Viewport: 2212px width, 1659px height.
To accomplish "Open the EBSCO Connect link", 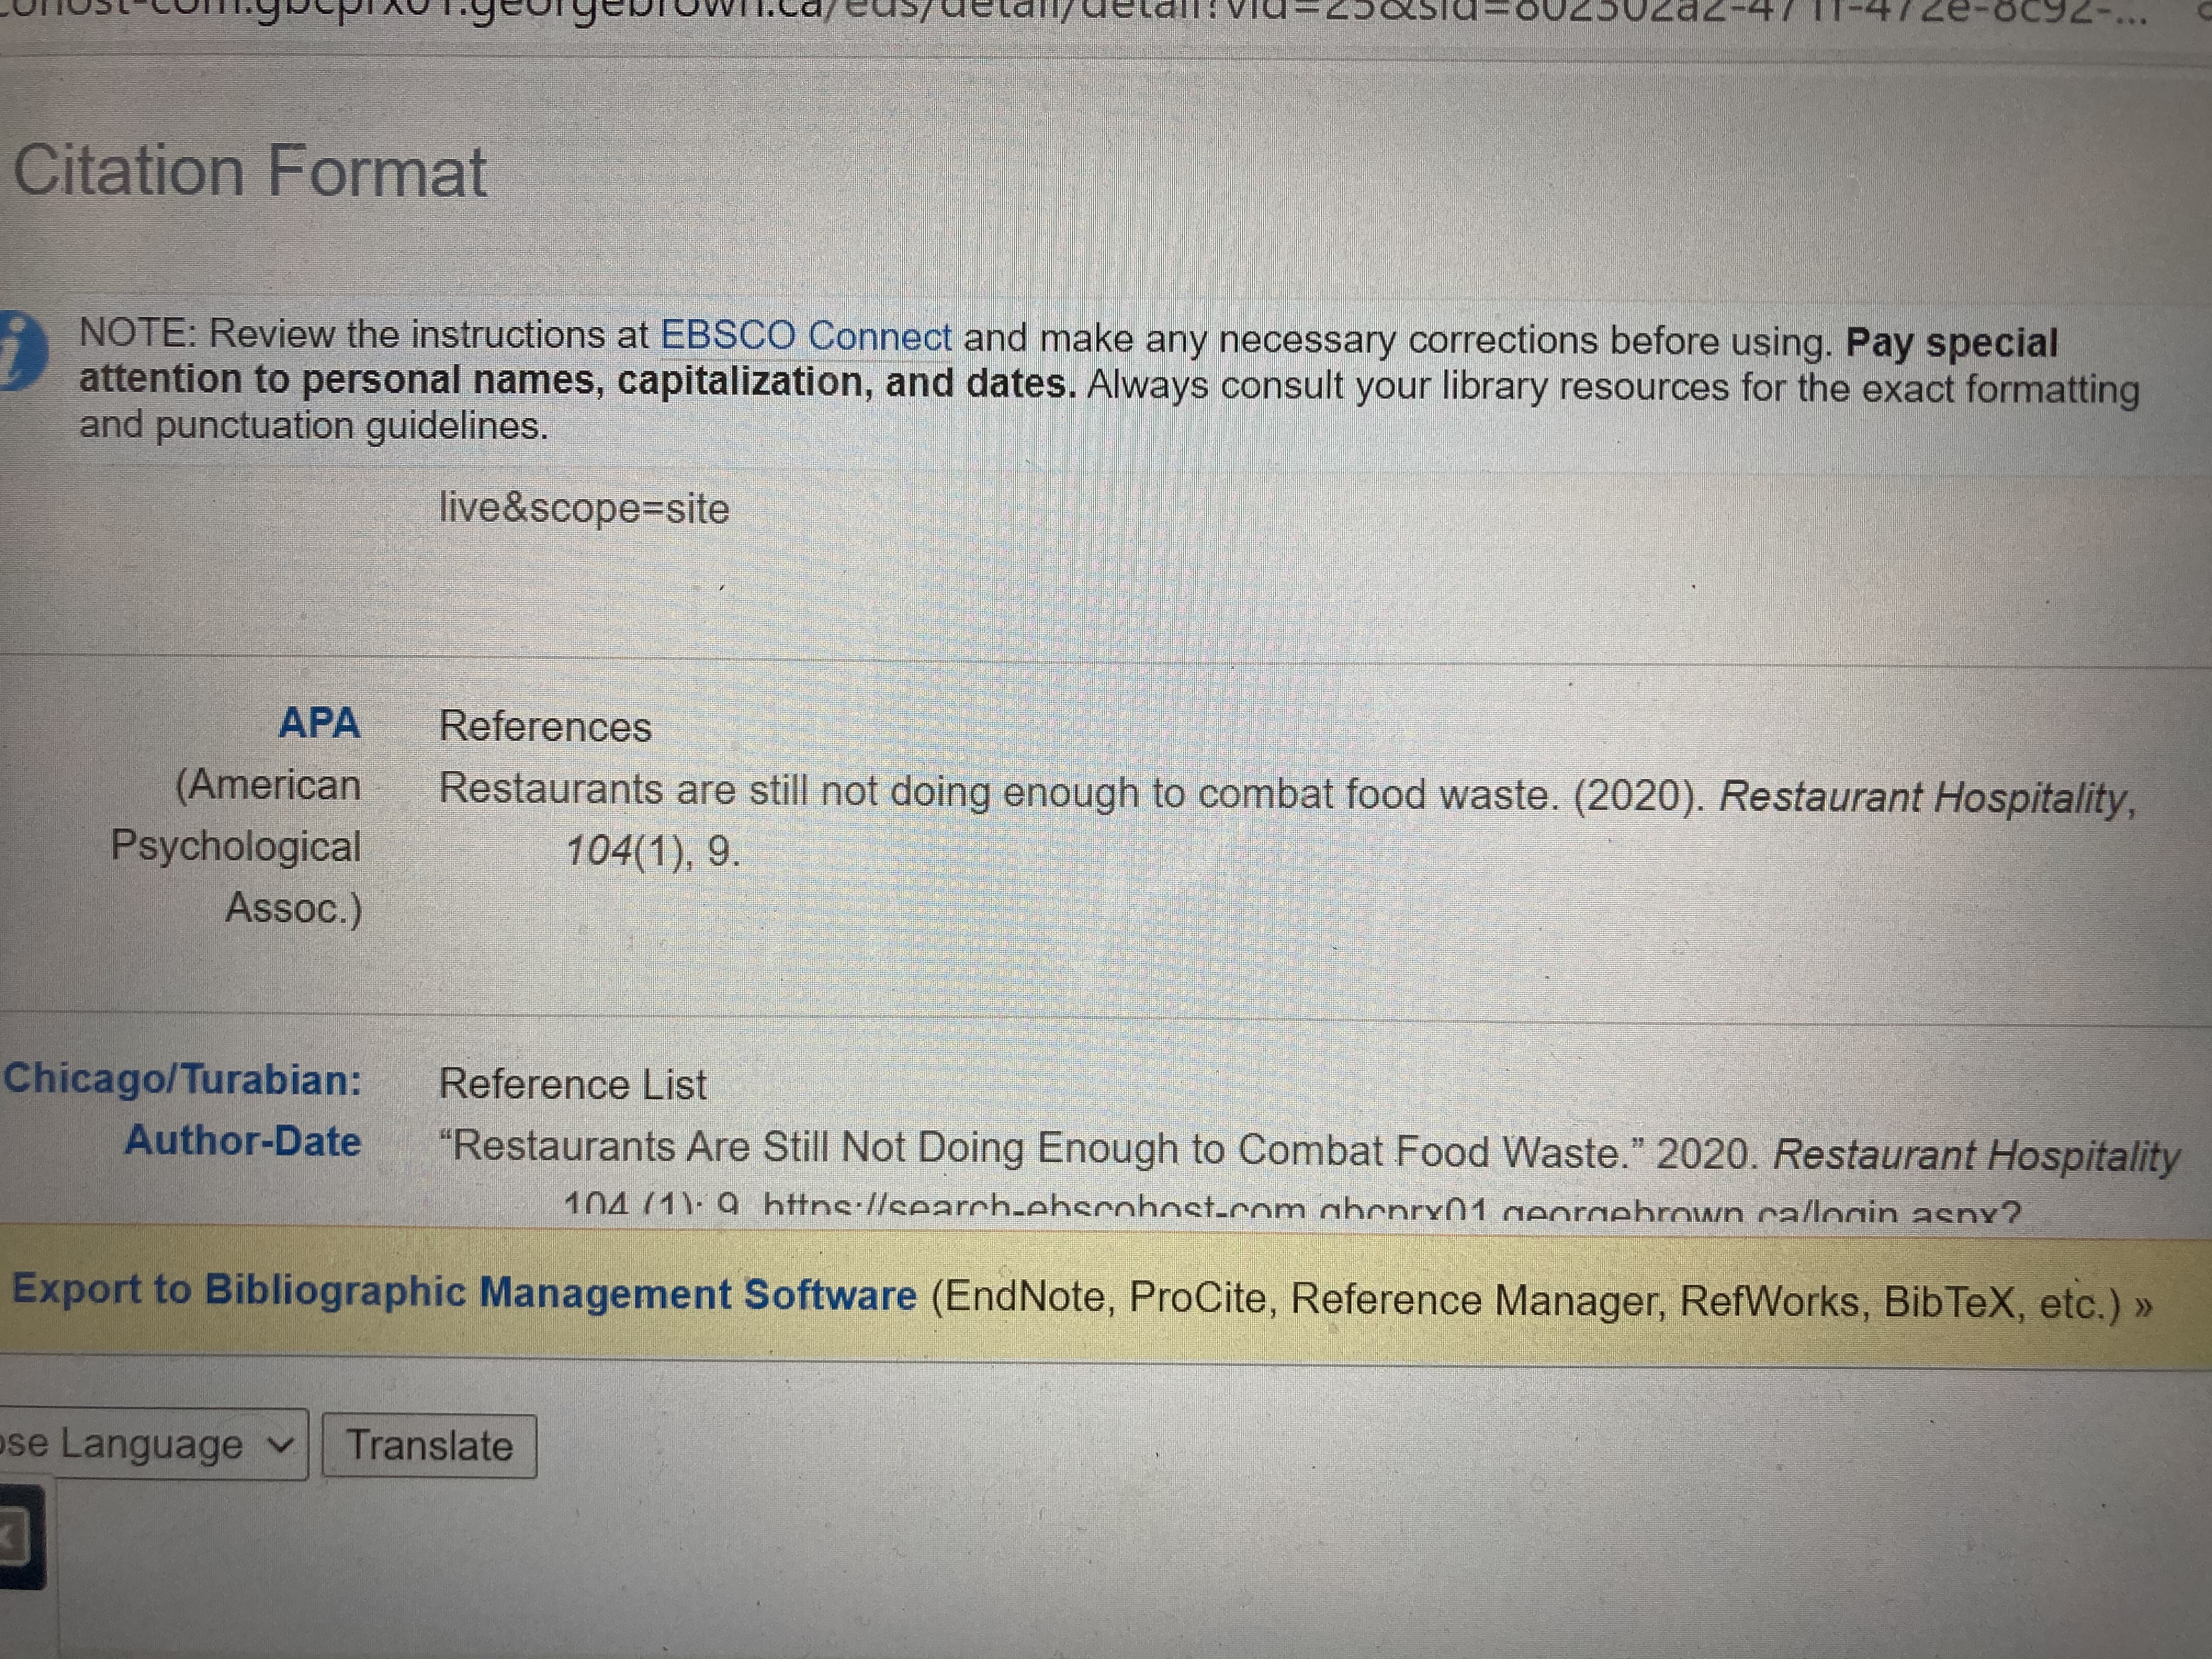I will (805, 337).
